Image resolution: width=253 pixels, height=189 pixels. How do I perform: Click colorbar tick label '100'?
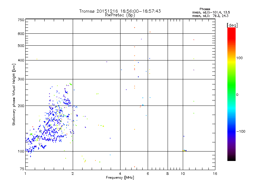(239, 58)
